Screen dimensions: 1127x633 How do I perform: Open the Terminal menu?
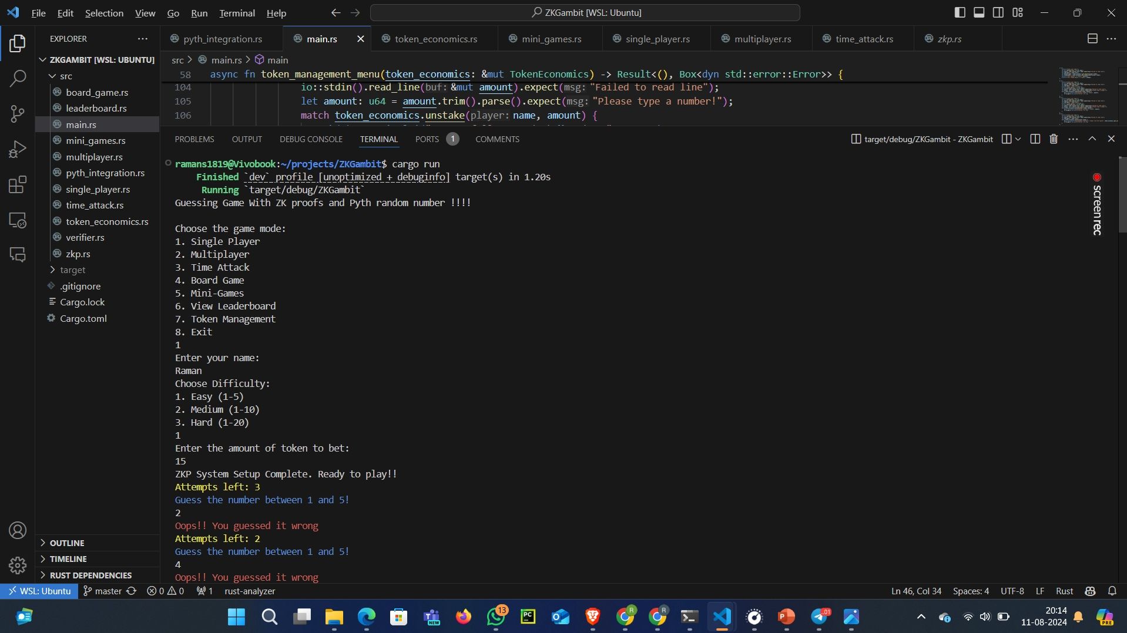pos(237,13)
